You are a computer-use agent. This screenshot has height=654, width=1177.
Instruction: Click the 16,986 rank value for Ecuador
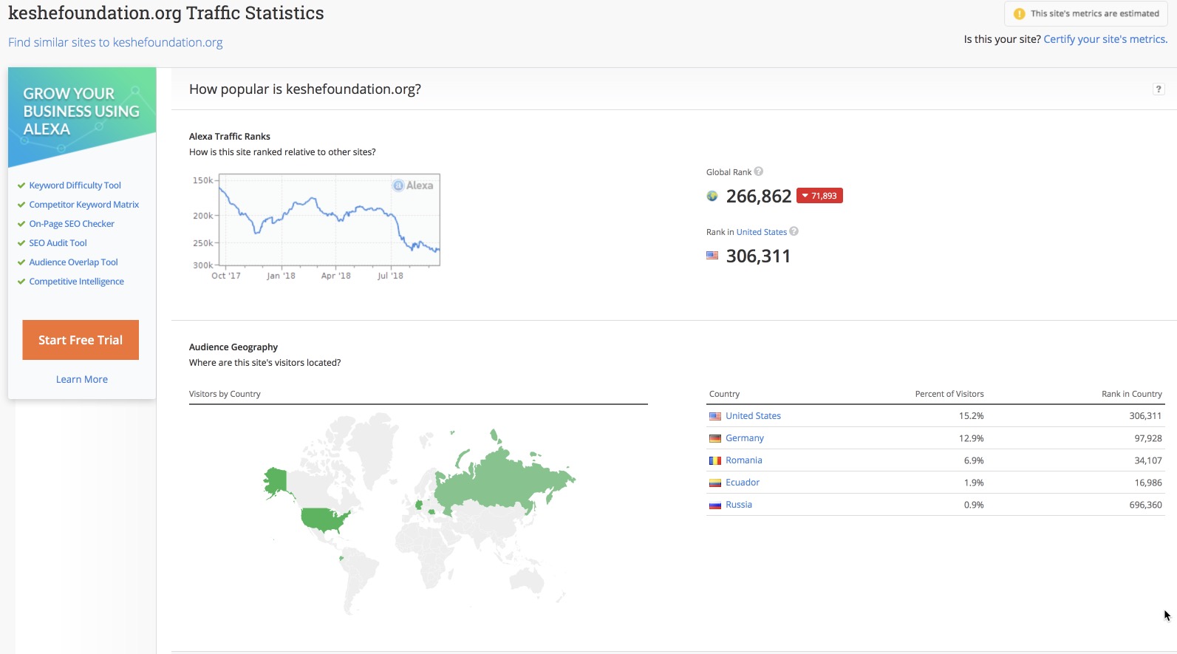(1148, 483)
